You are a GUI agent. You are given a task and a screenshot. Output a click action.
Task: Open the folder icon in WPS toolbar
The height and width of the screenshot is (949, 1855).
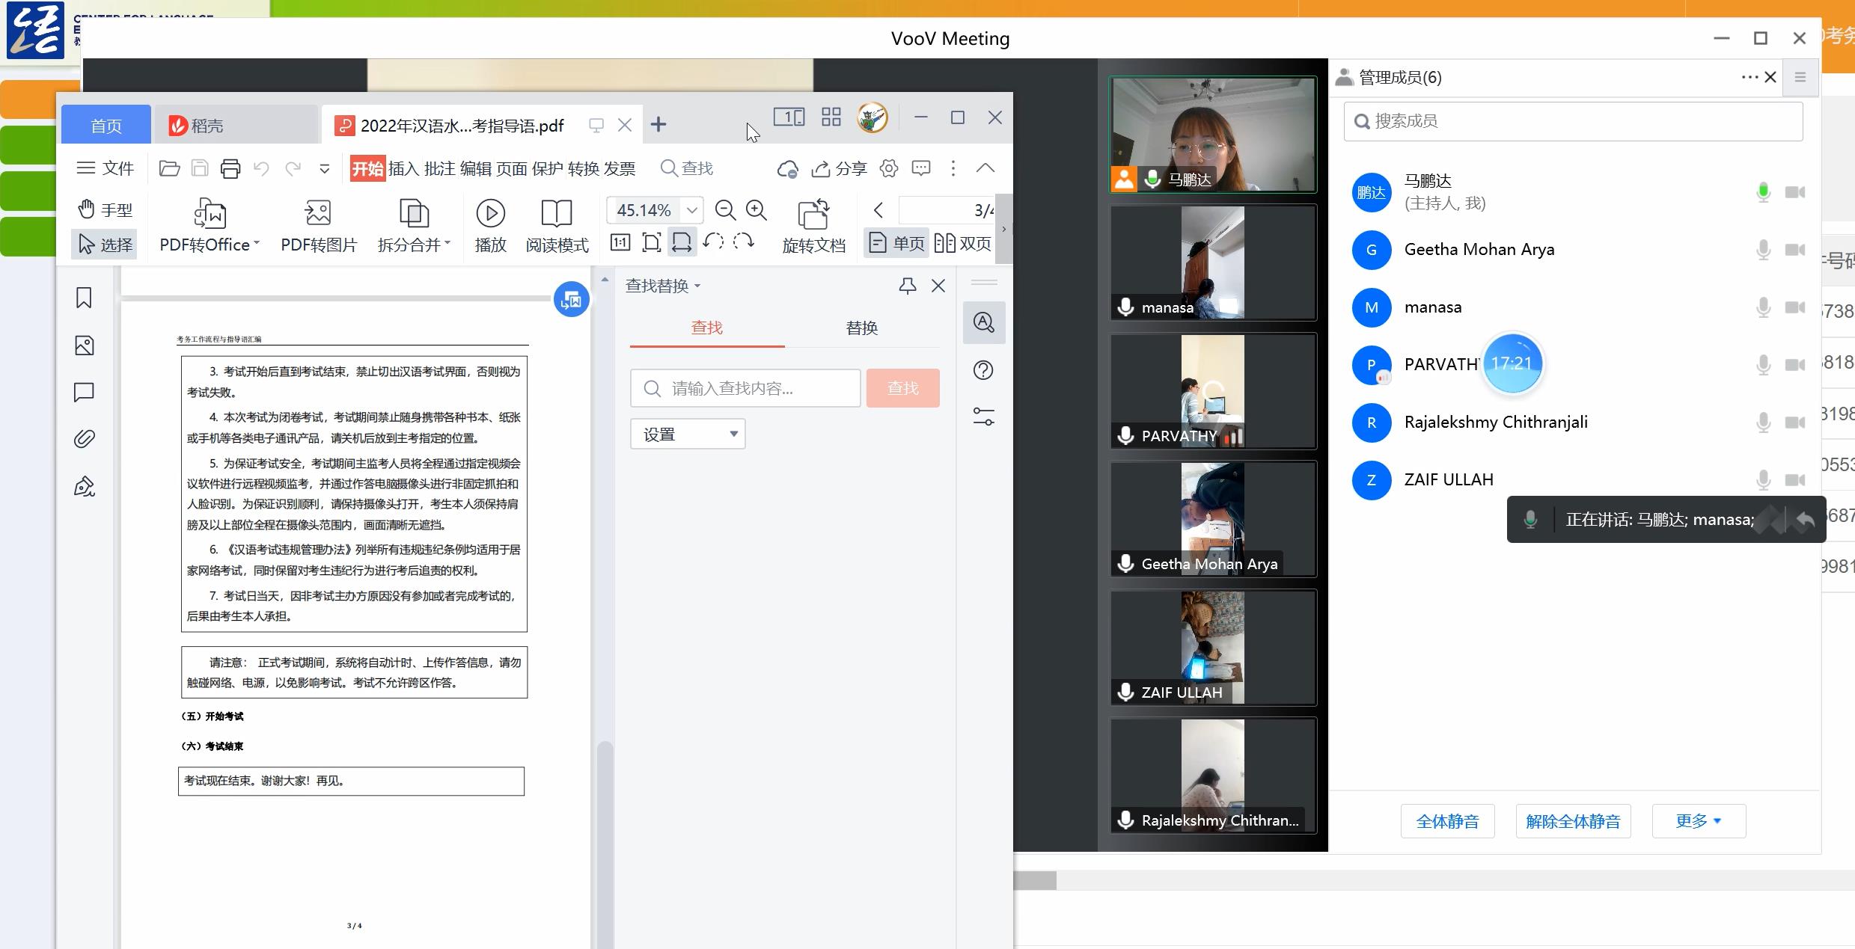tap(169, 168)
